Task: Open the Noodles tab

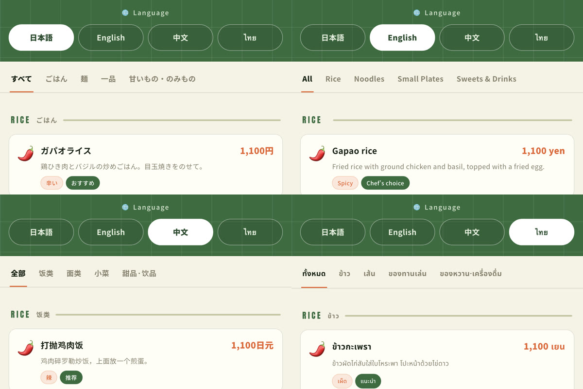Action: click(369, 79)
